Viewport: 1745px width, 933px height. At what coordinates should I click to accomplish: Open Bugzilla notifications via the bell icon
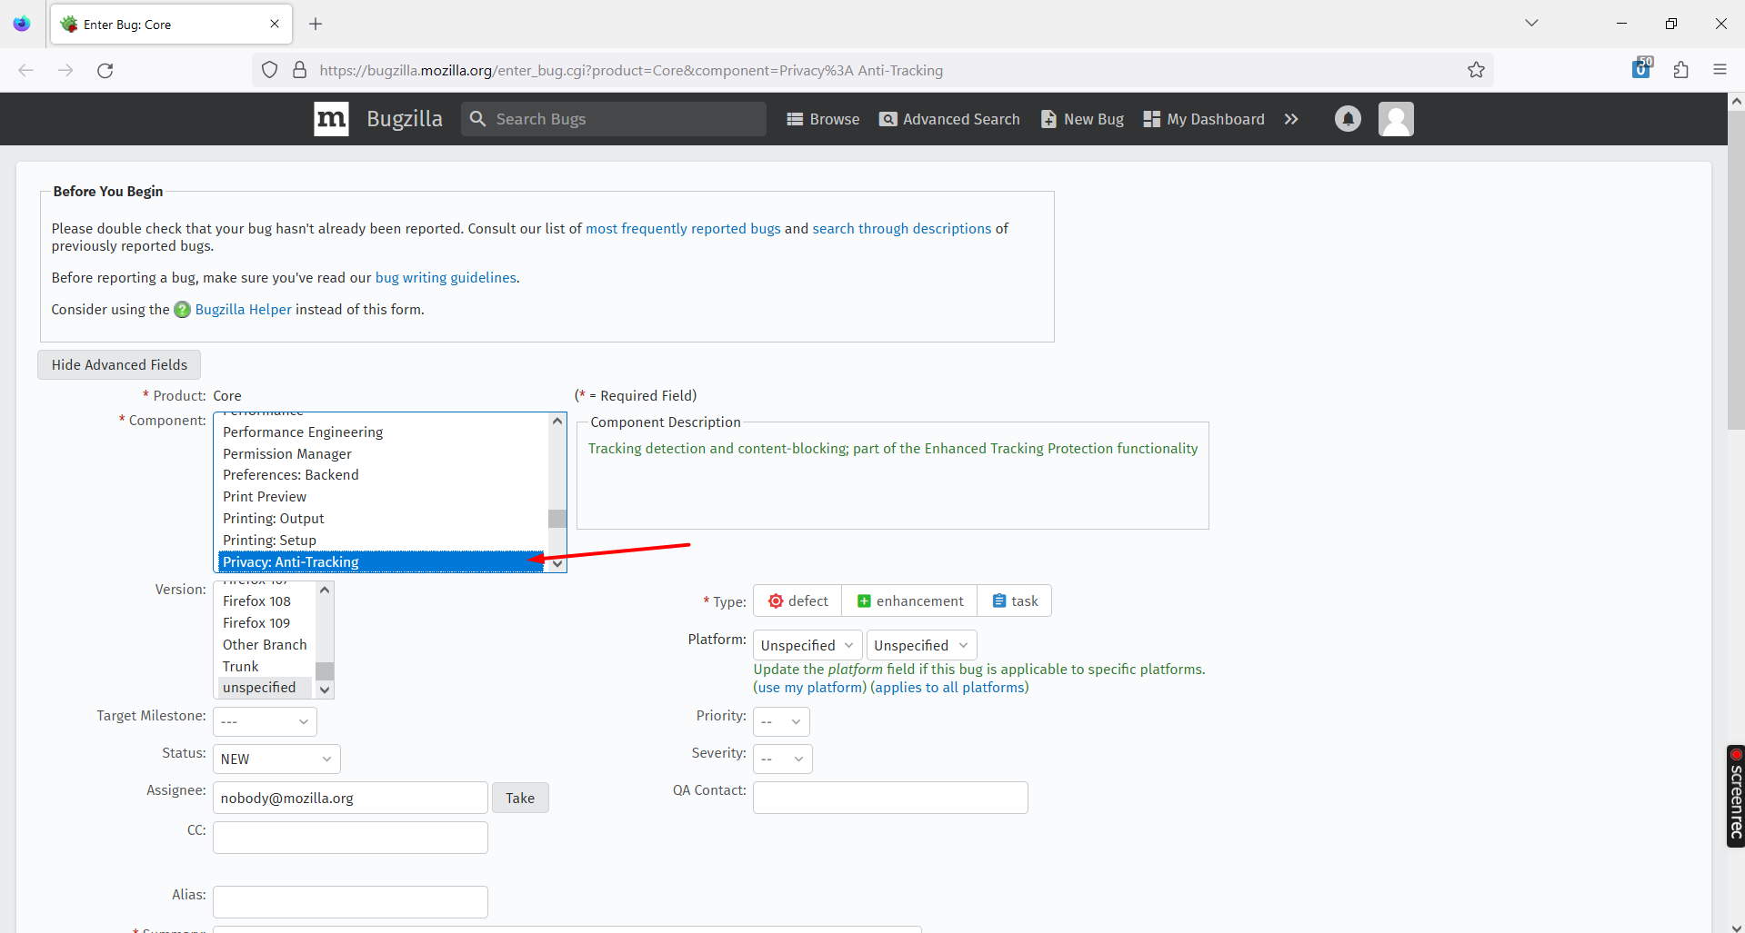(x=1348, y=118)
